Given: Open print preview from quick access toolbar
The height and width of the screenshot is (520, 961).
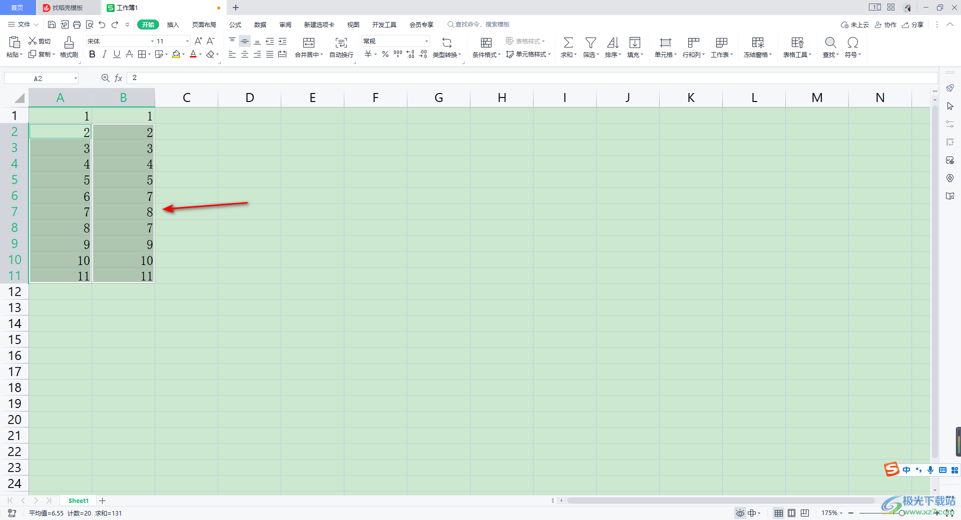Looking at the screenshot, I should tap(90, 24).
